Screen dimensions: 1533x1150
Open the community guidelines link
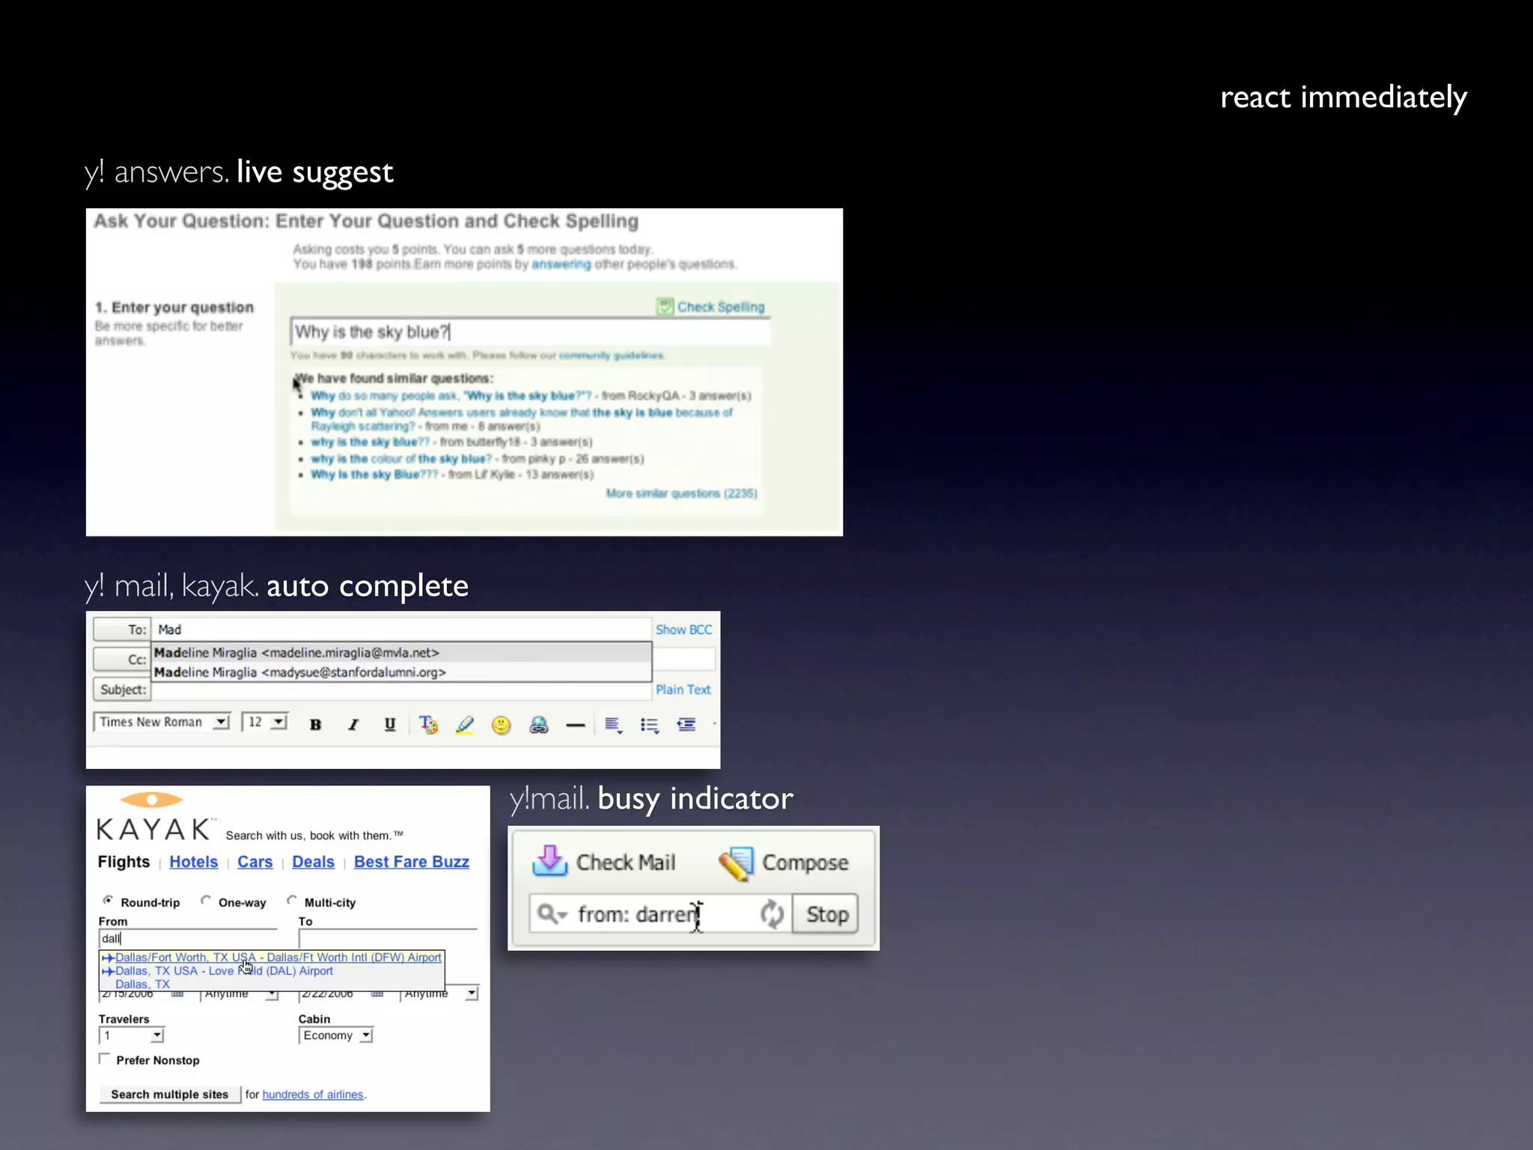(611, 355)
